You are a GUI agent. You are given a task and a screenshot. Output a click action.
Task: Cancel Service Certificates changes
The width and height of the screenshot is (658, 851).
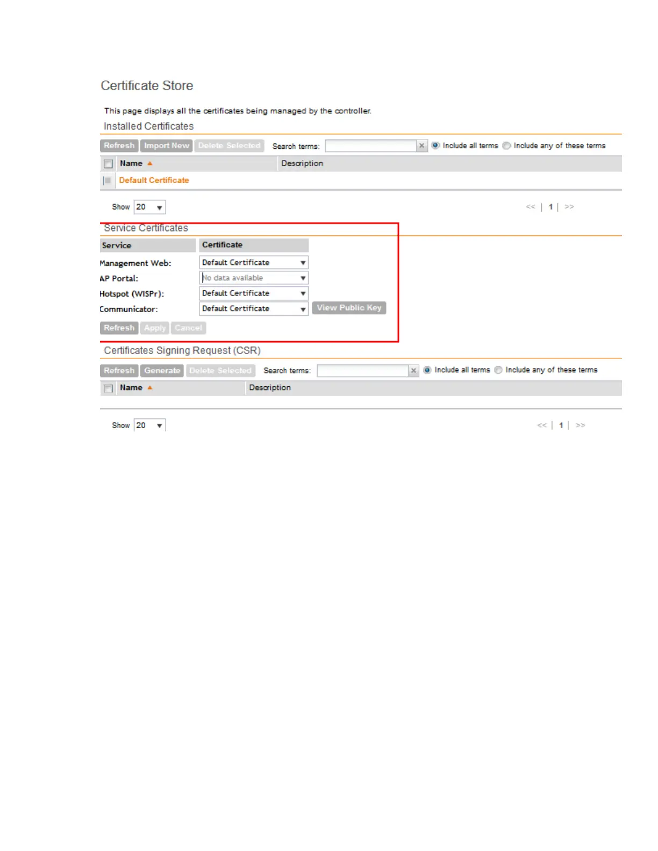(188, 328)
